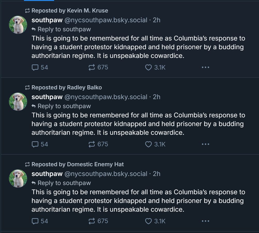Click southpaw's puppy avatar on the top post

[18, 25]
